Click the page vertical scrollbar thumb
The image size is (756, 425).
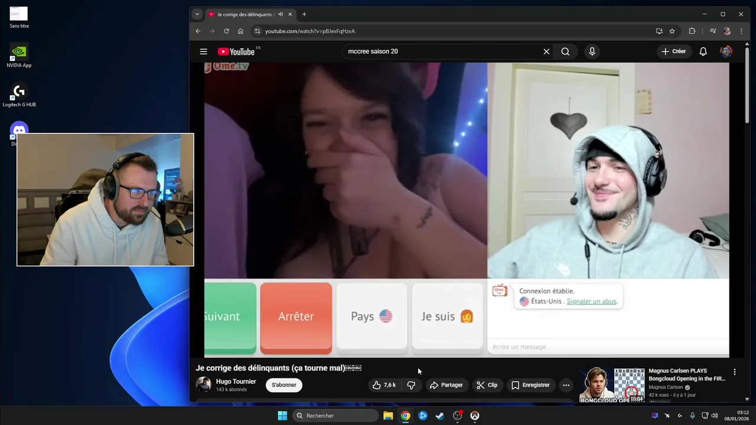tap(747, 86)
